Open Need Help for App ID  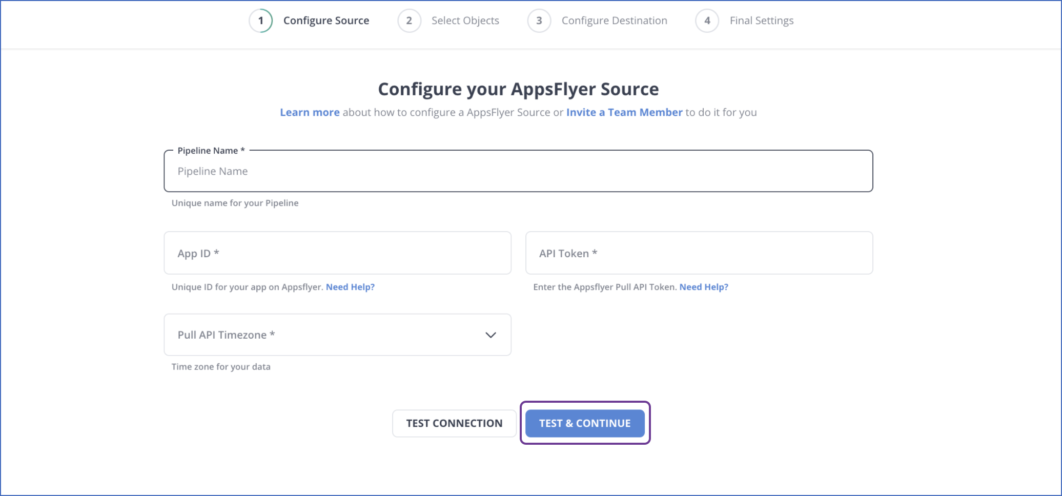350,287
